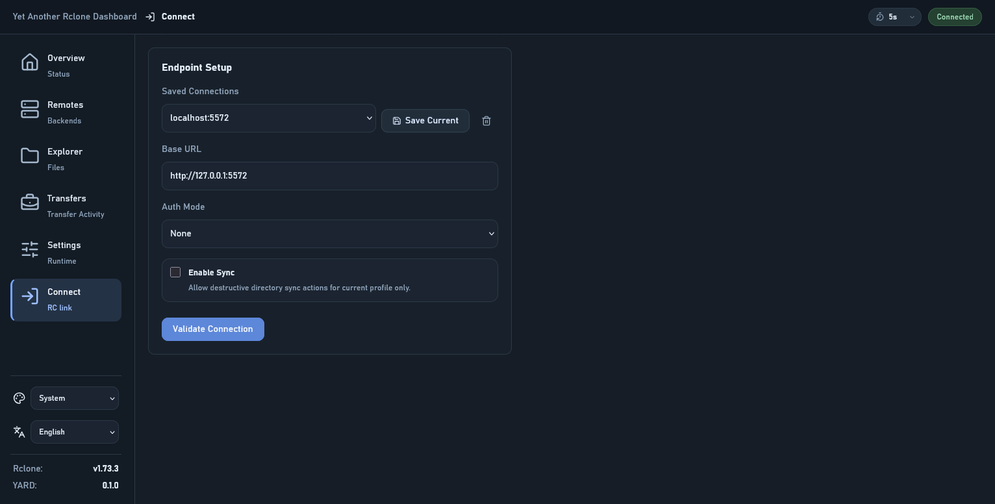Image resolution: width=995 pixels, height=504 pixels.
Task: Expand the refresh interval 5s dropdown
Action: [x=911, y=17]
